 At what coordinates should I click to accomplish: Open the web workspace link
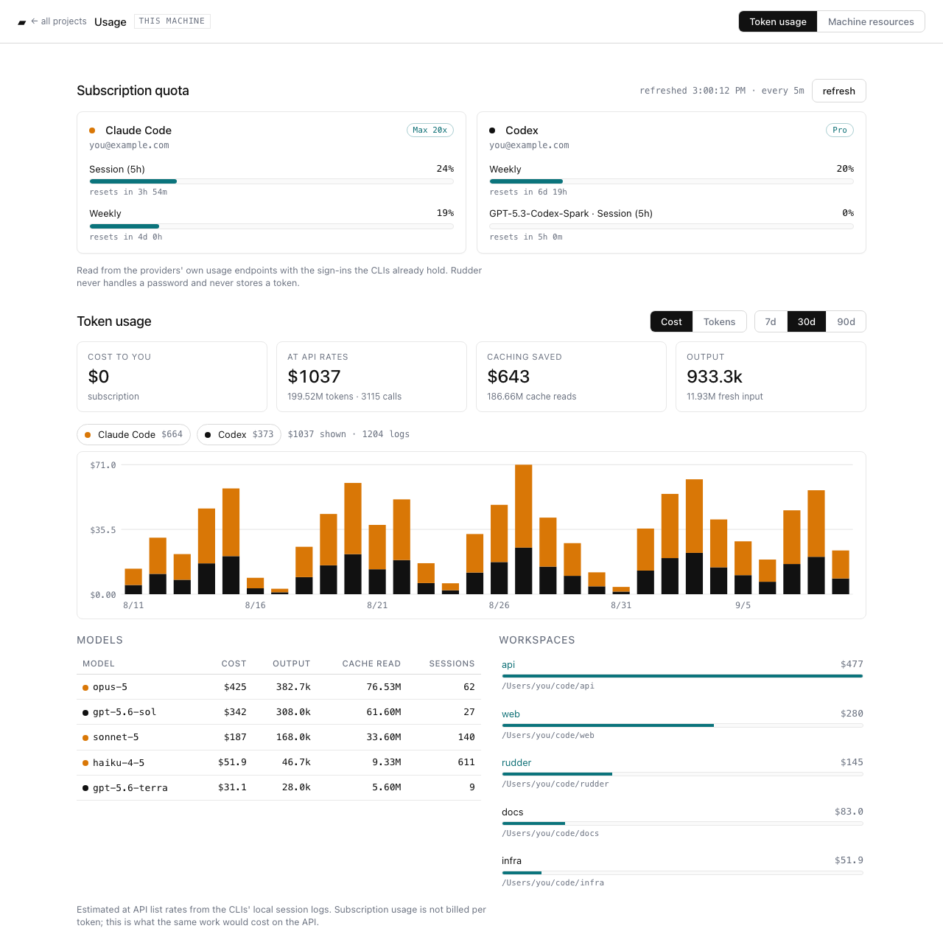pos(511,714)
